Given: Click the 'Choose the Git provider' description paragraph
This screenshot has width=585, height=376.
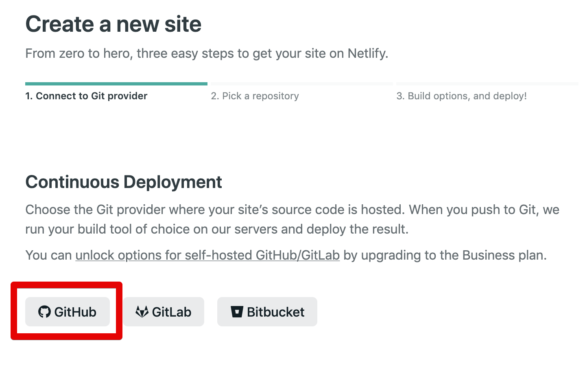Looking at the screenshot, I should (x=292, y=219).
